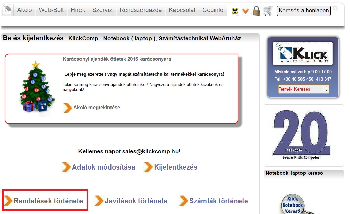This screenshot has height=214, width=350.
Task: Open the Kapcsolat menu item
Action: coord(182,10)
